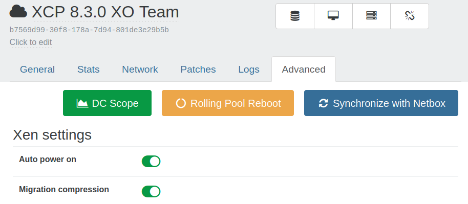This screenshot has width=468, height=204.
Task: Start Rolling Pool Reboot
Action: (228, 103)
